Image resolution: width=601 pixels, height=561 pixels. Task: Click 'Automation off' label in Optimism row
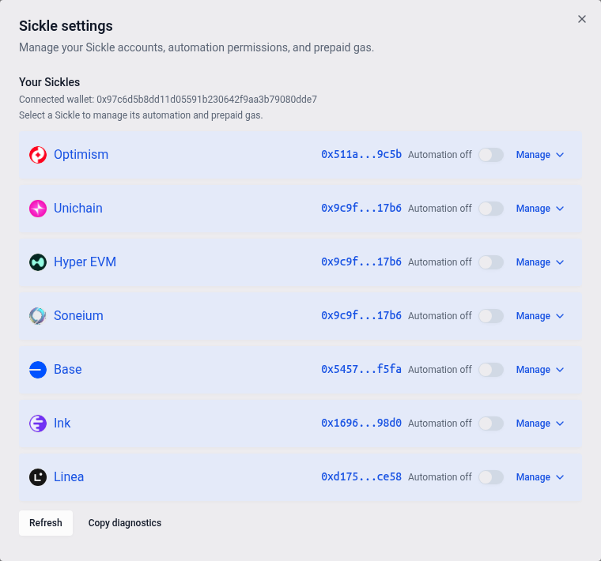[x=440, y=155]
